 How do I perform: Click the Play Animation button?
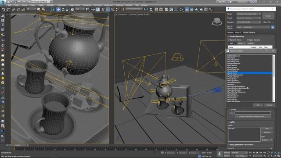[257, 153]
